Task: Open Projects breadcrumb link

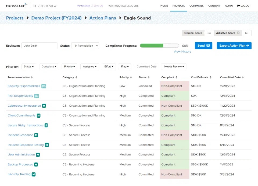Action: point(15,18)
